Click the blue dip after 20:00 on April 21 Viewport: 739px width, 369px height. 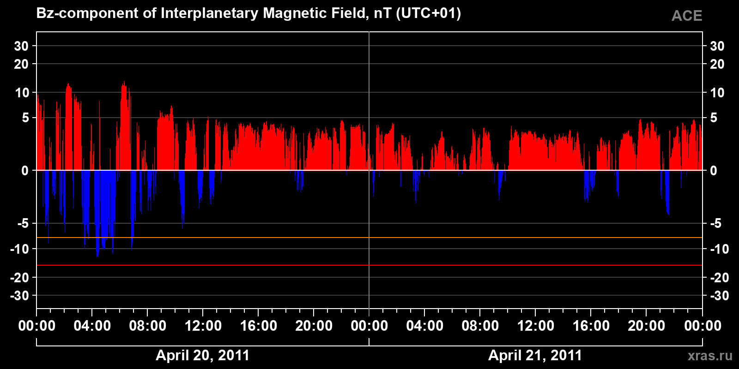click(667, 194)
